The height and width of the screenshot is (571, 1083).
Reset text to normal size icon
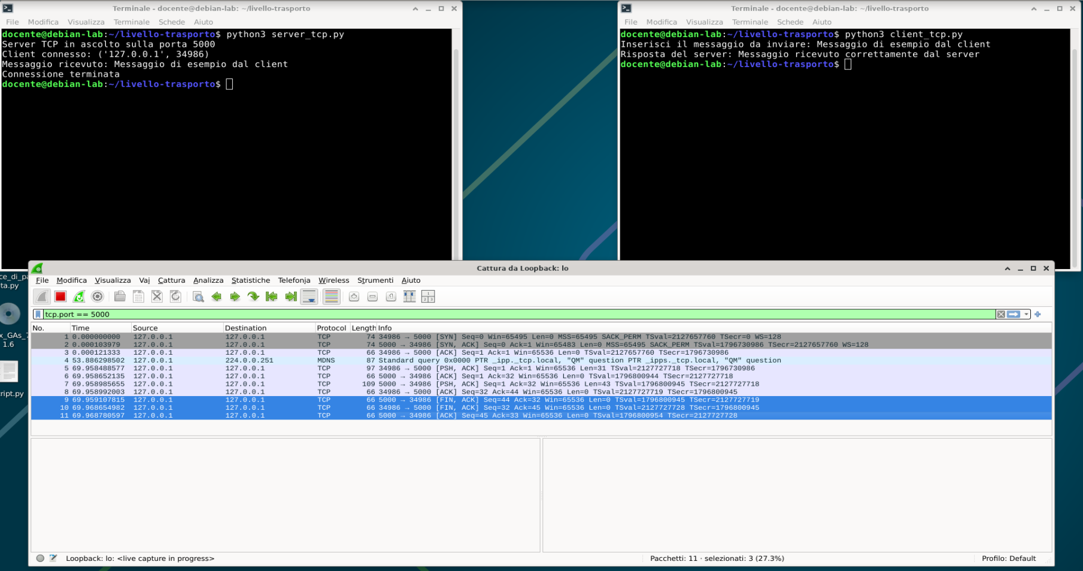click(x=391, y=297)
